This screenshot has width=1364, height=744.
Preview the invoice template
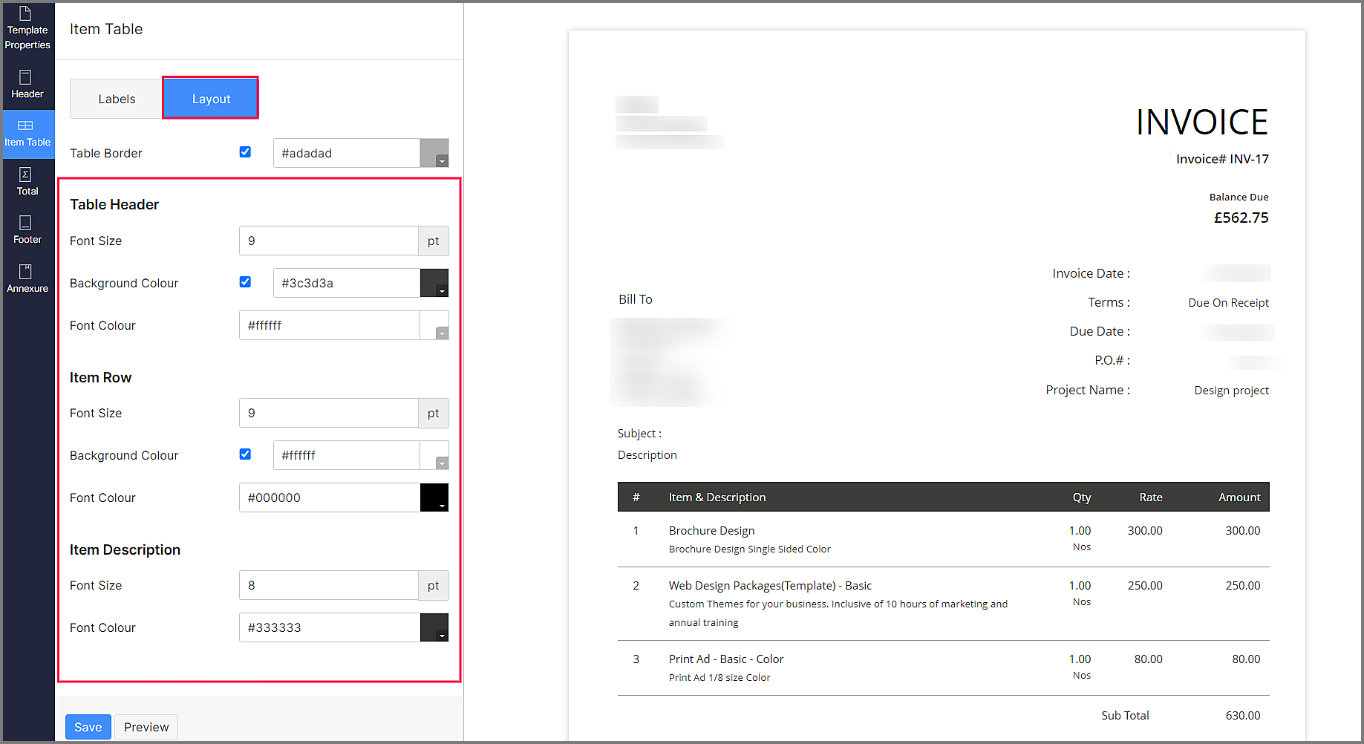[146, 727]
